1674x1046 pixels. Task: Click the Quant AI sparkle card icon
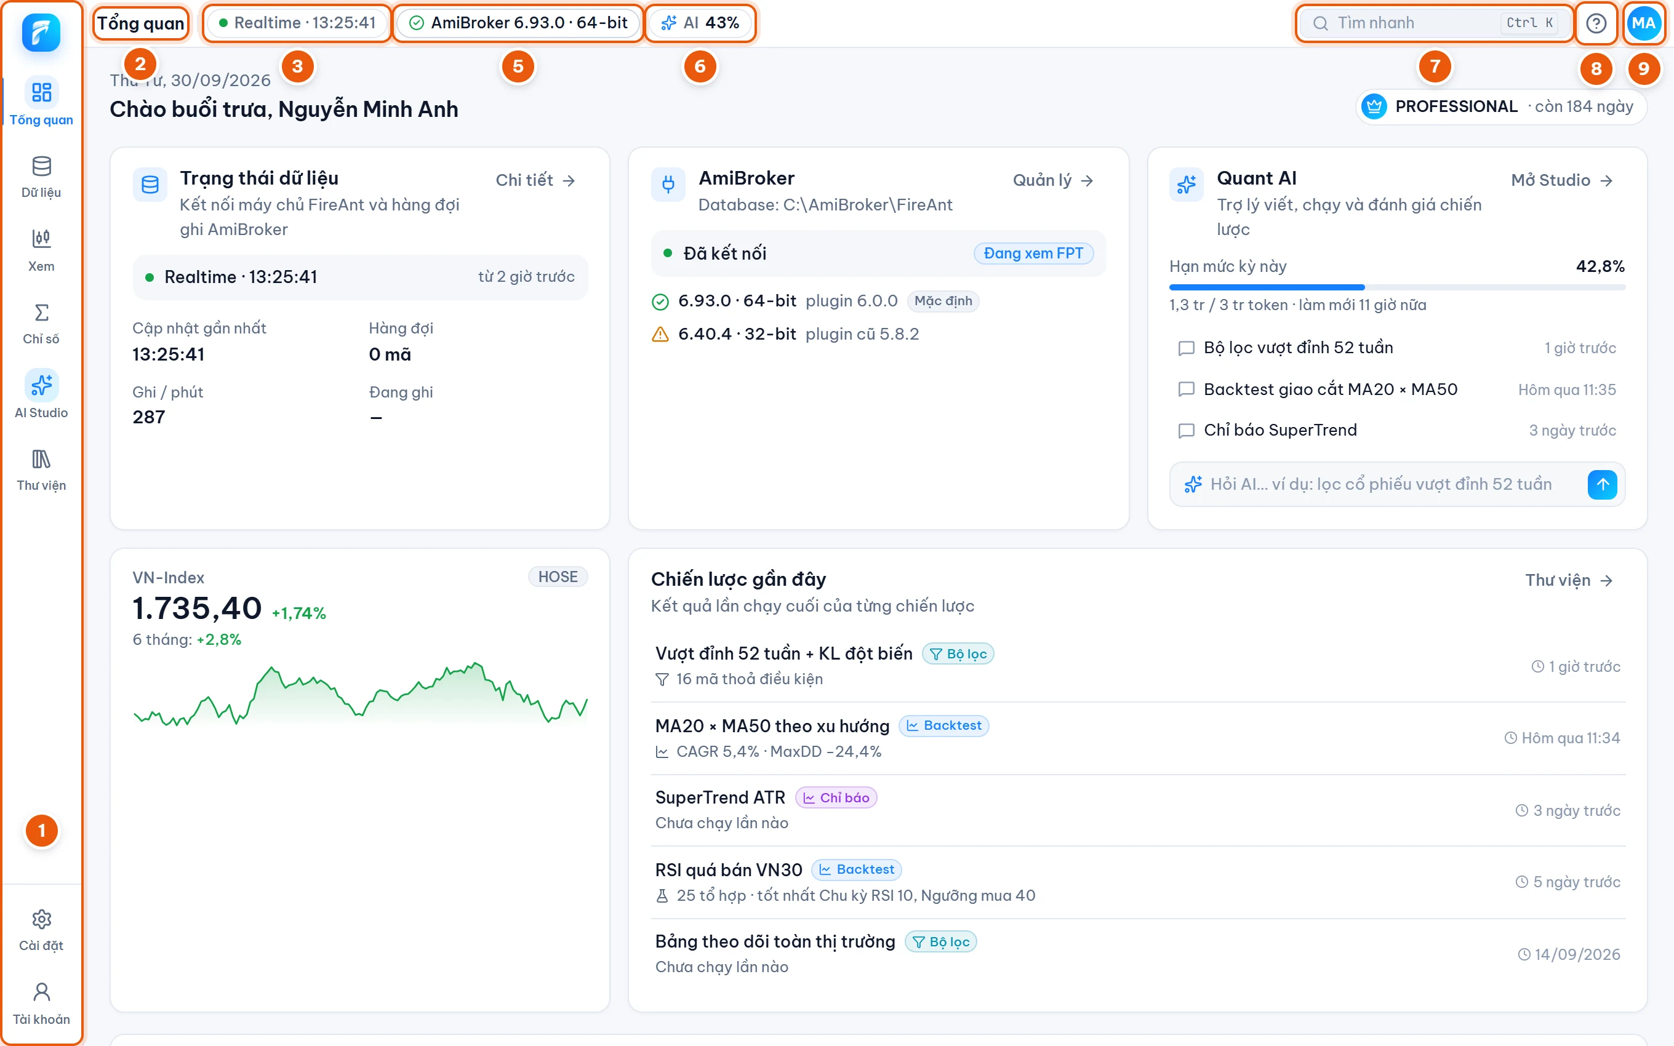[x=1187, y=185]
